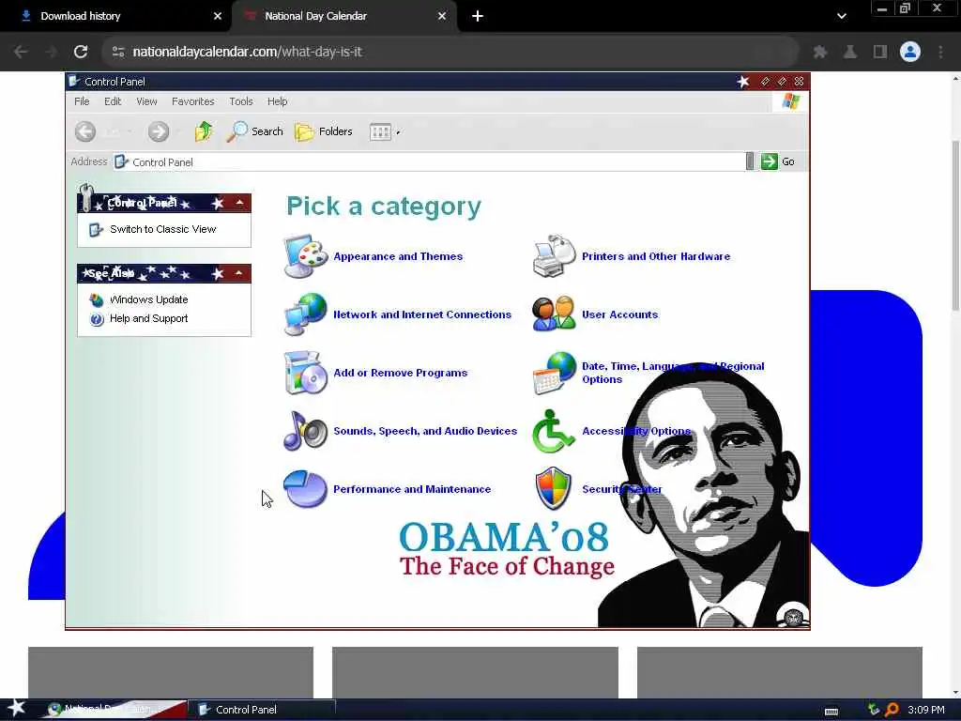Screen dimensions: 961x721
Task: Click Appearance and Themes text link
Action: coord(398,256)
